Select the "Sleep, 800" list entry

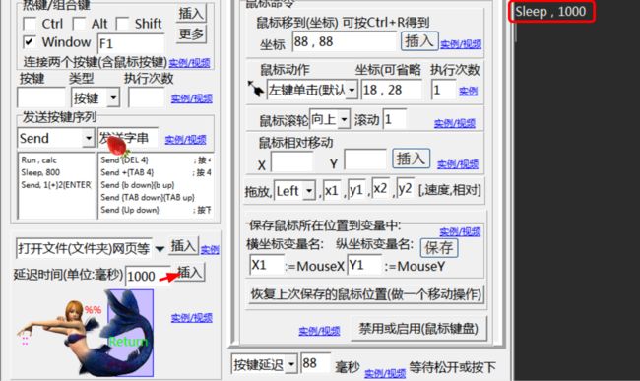[x=40, y=172]
